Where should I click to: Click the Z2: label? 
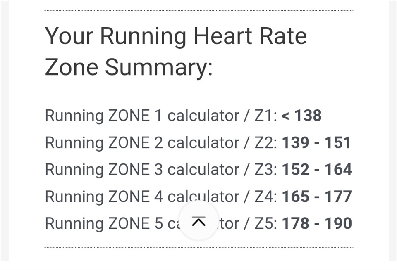265,142
